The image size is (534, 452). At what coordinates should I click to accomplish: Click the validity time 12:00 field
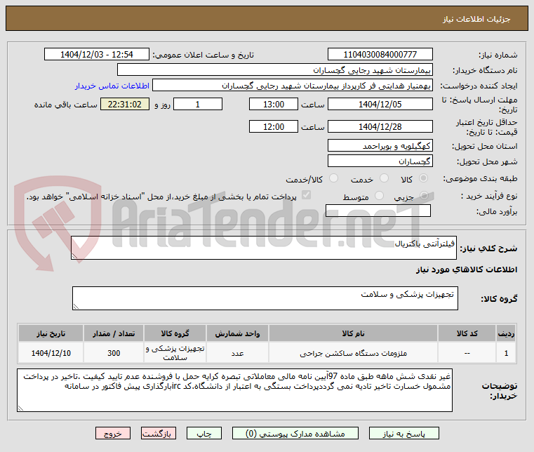click(x=274, y=127)
